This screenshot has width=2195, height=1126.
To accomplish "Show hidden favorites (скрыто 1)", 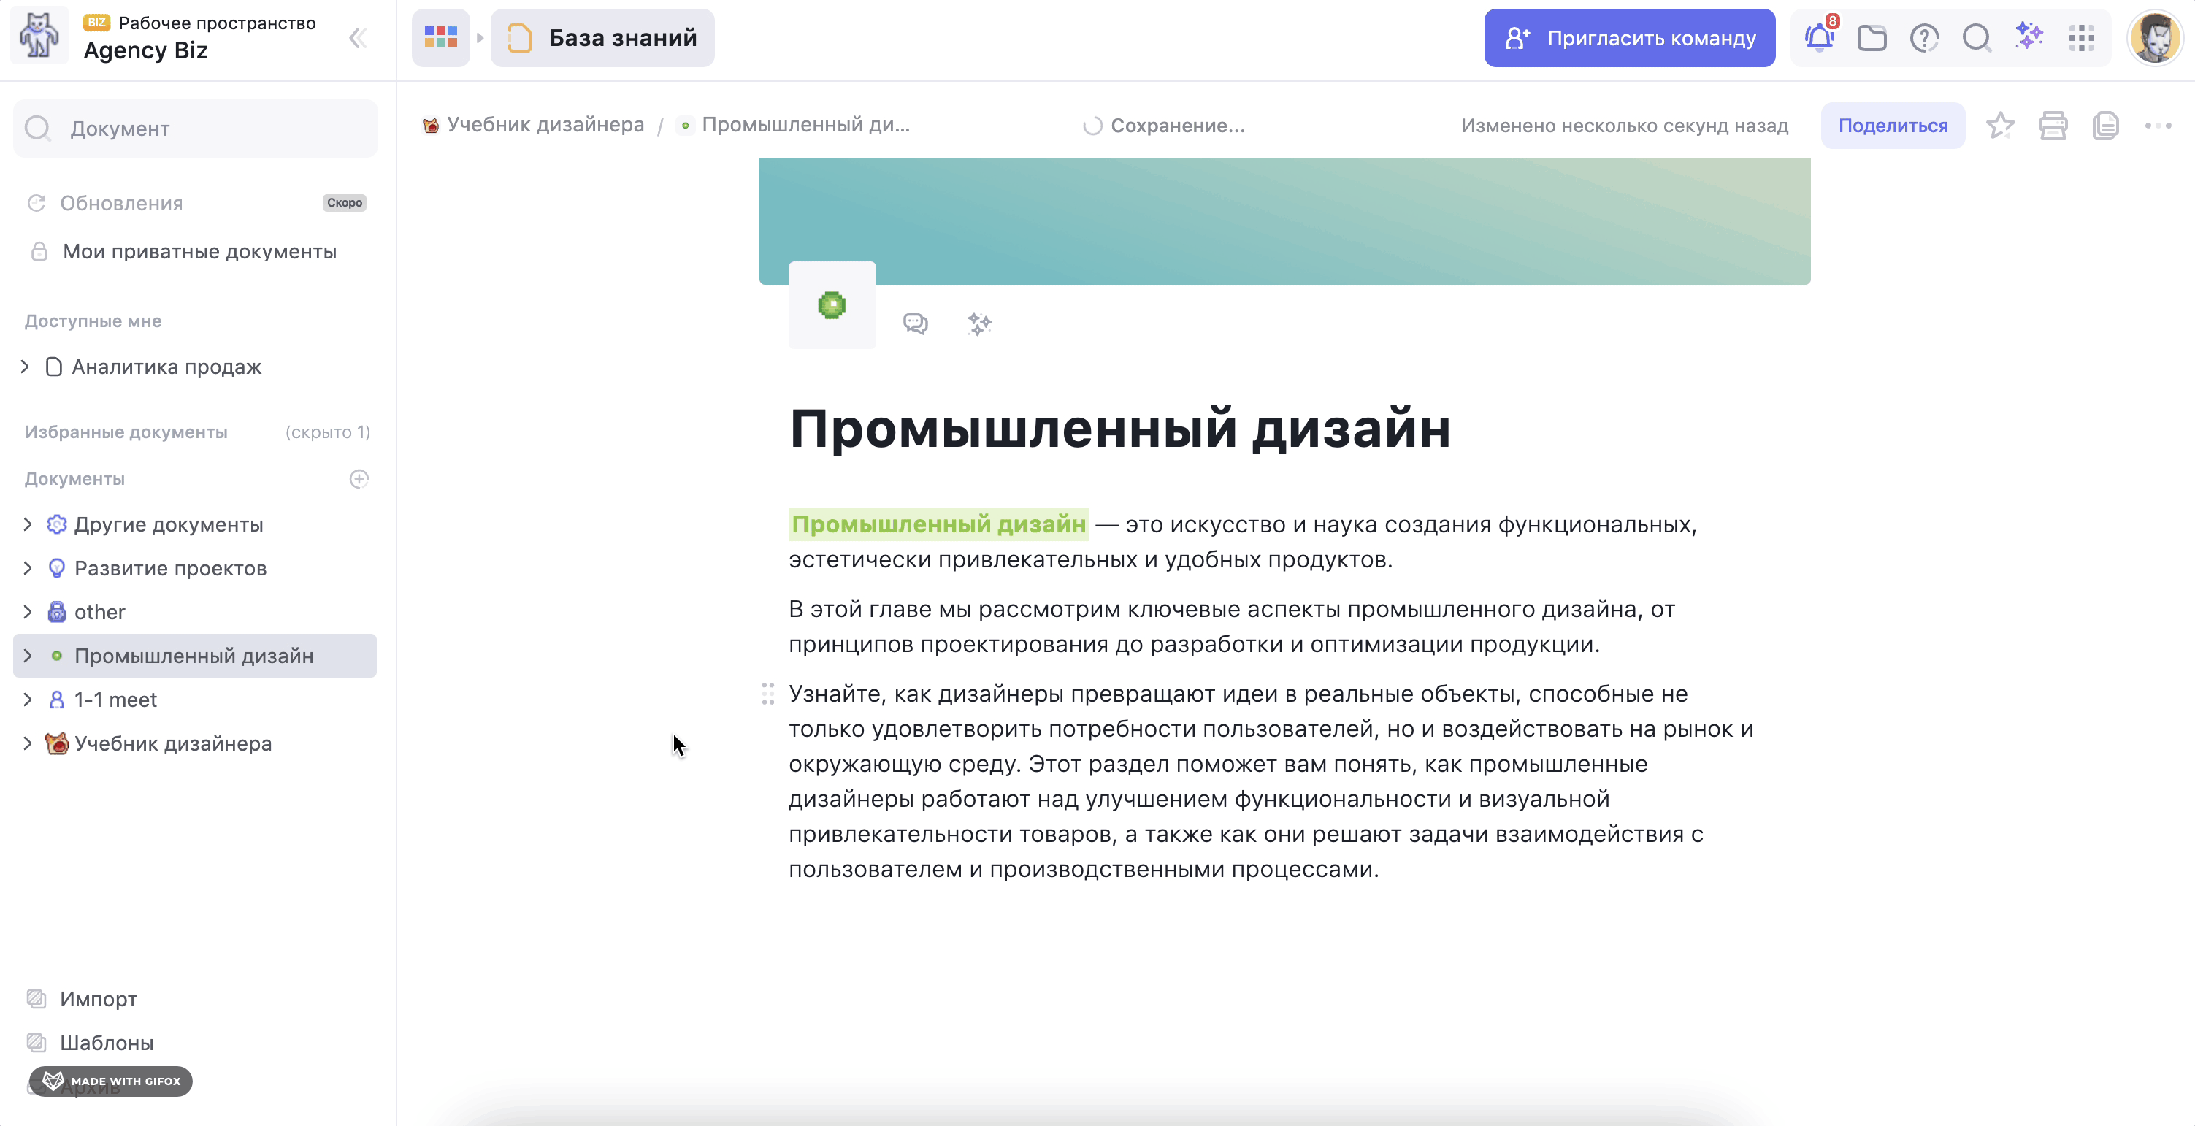I will click(328, 432).
